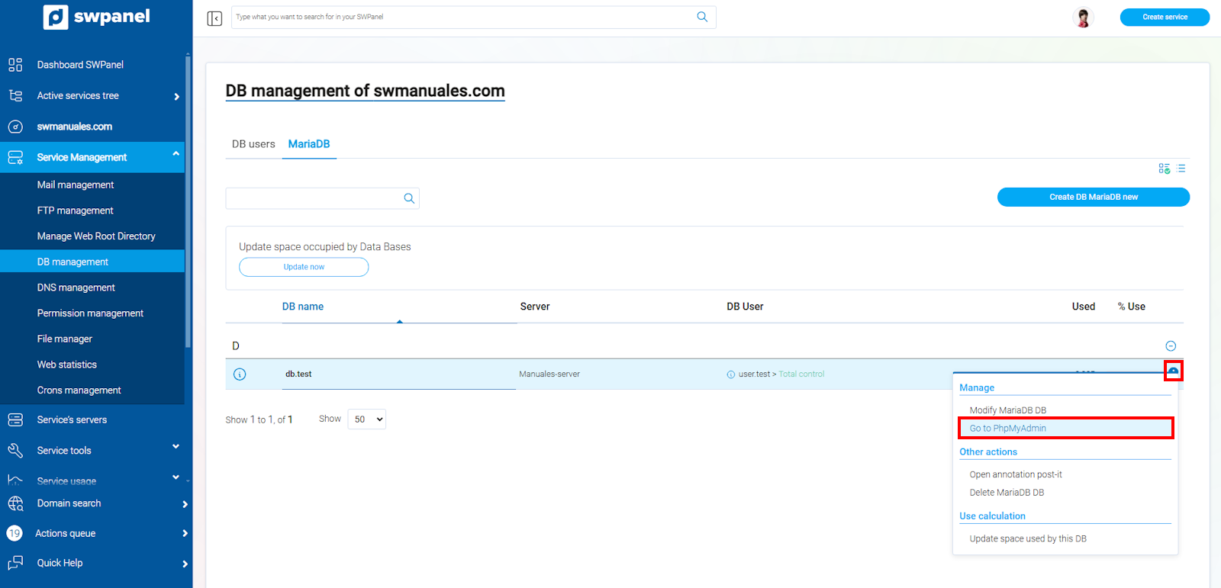Click the magnifier icon in the top search bar
The width and height of the screenshot is (1221, 588).
(702, 17)
